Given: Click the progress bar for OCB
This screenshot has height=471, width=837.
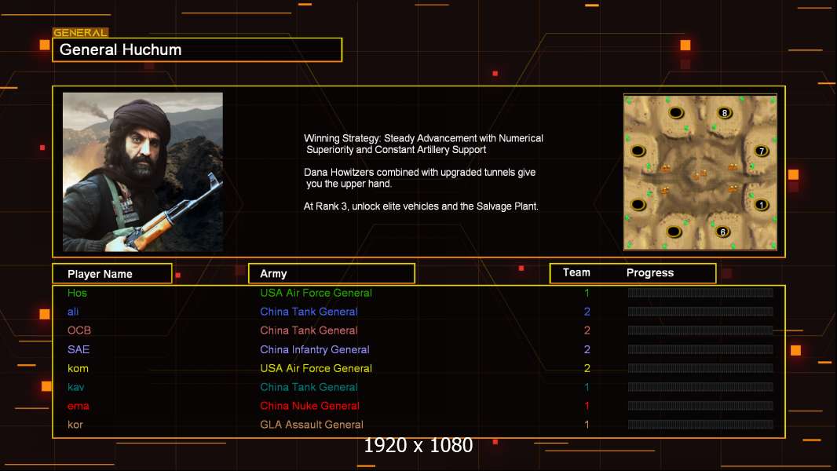Looking at the screenshot, I should click(700, 330).
